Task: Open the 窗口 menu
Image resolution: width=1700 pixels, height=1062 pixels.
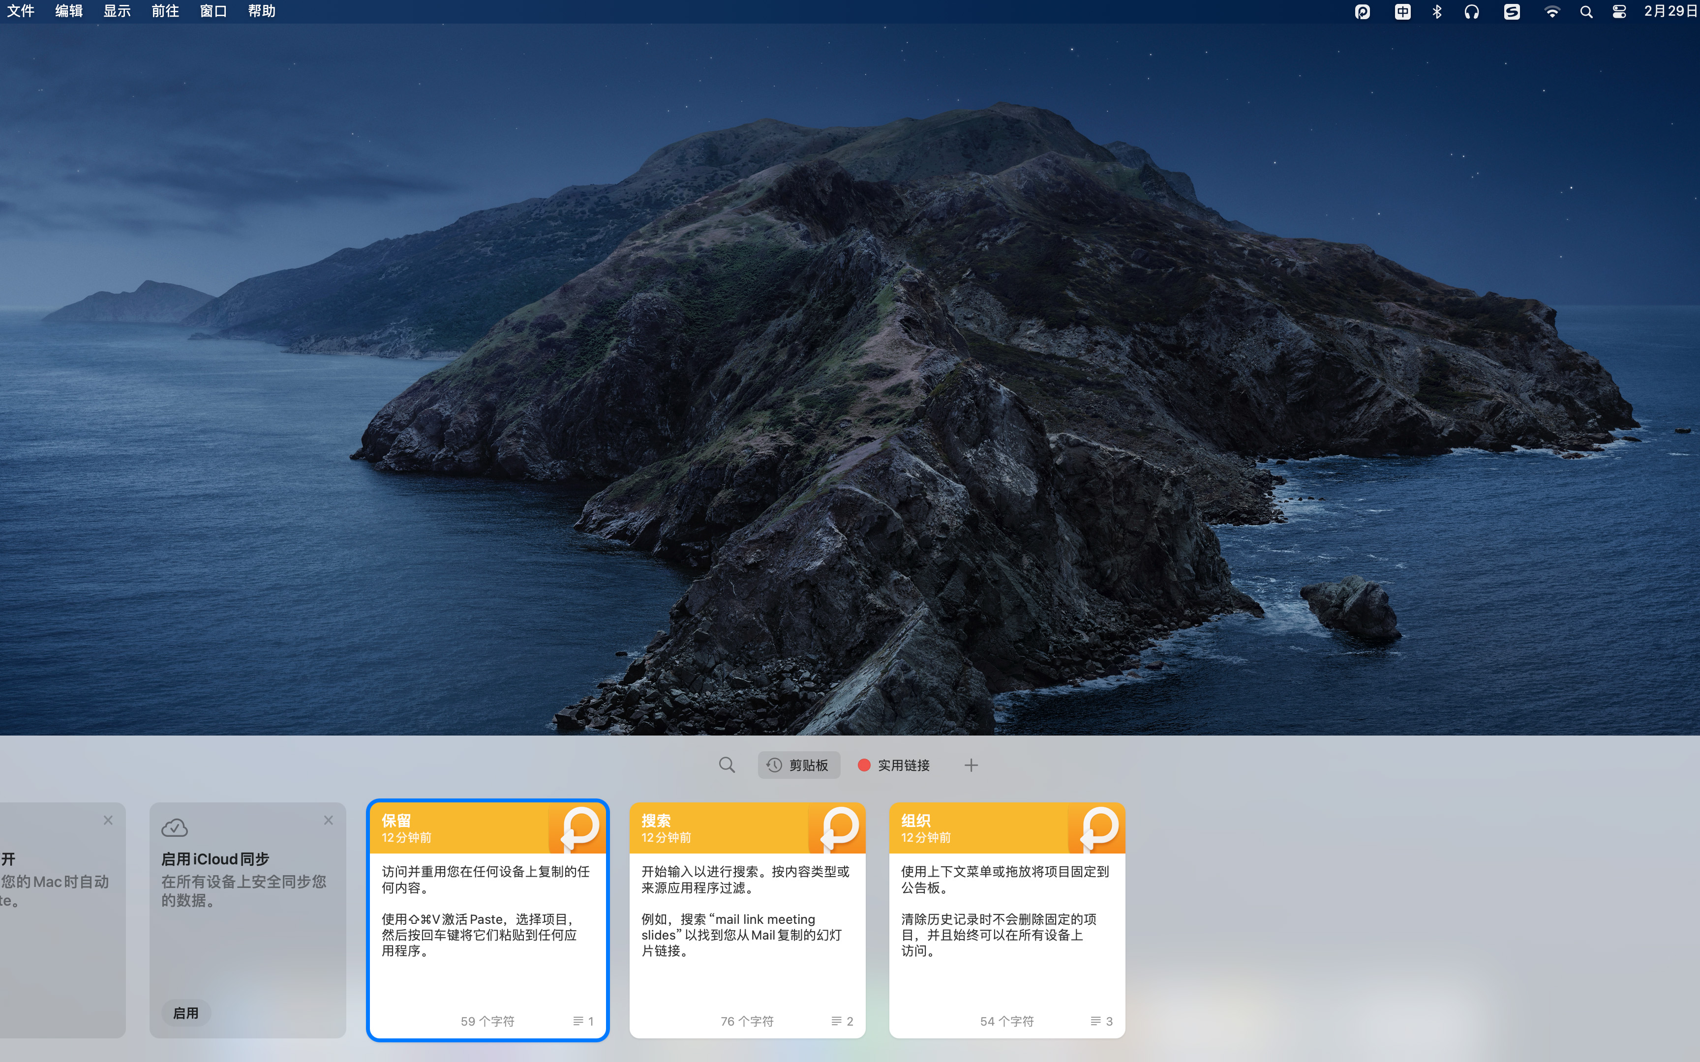Action: (x=213, y=11)
